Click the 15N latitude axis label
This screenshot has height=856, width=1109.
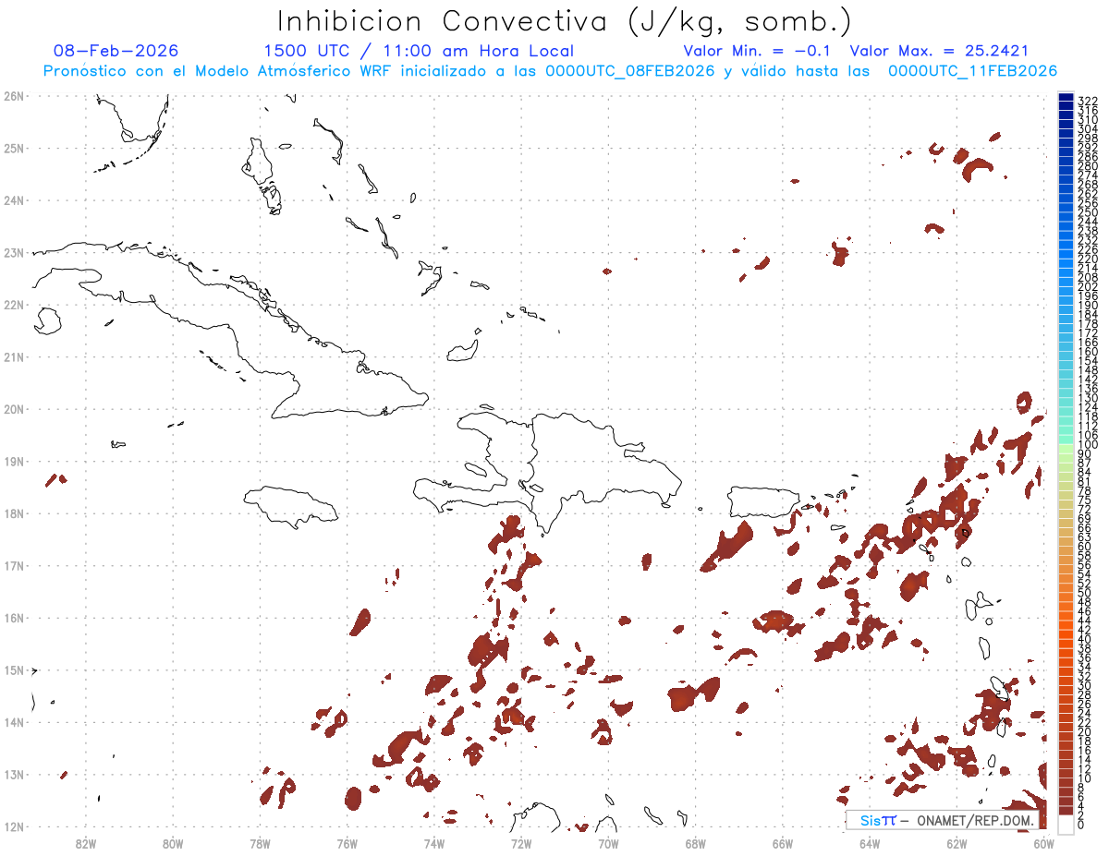[13, 669]
